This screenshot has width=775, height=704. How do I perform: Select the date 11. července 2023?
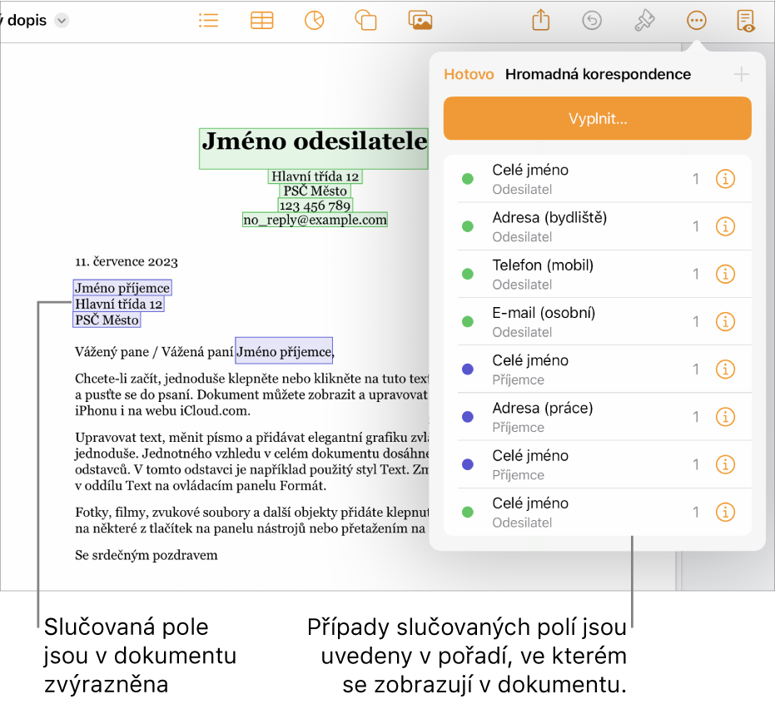pos(126,261)
